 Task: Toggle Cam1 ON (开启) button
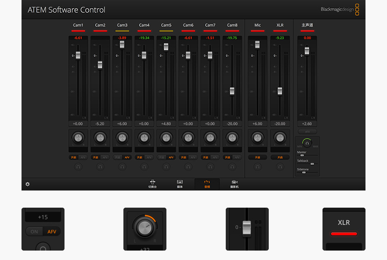74,157
